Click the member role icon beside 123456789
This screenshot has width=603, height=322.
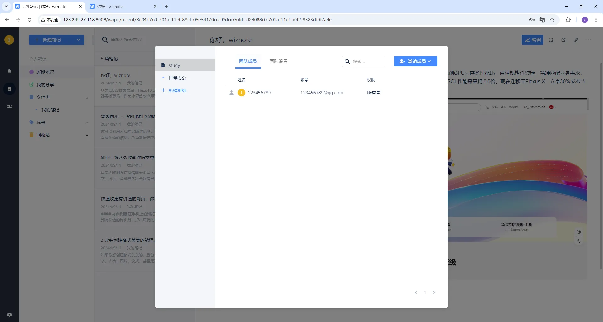[x=231, y=93]
